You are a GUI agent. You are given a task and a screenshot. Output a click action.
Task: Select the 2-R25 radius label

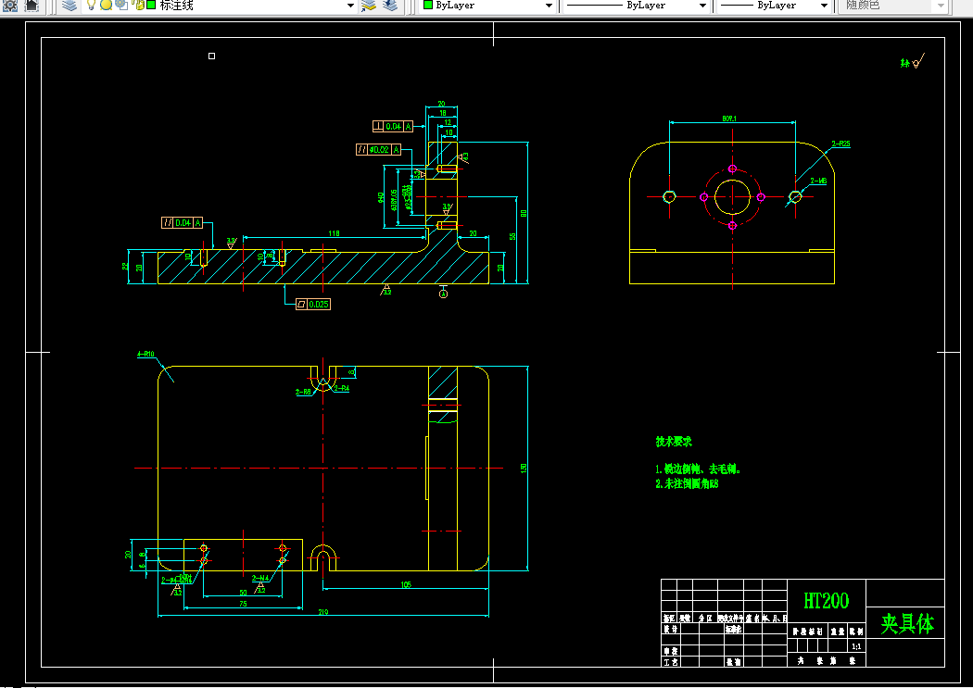pos(840,144)
